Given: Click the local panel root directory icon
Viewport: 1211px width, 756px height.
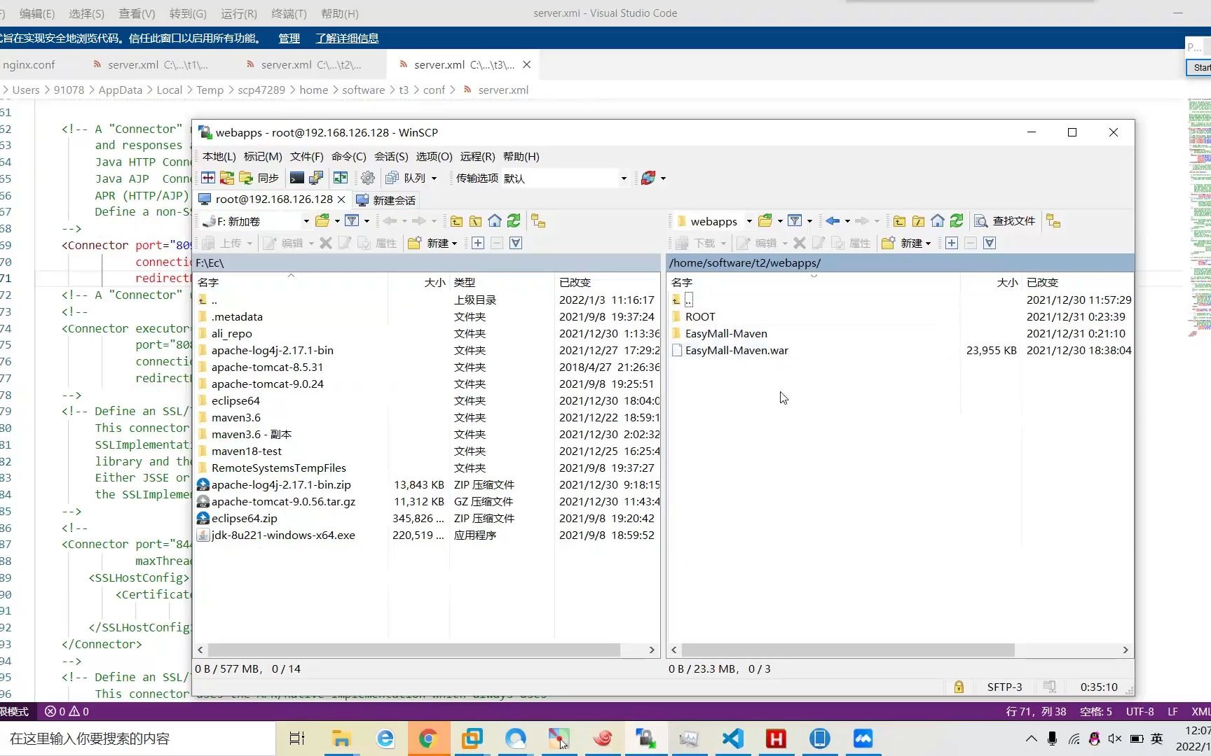Looking at the screenshot, I should click(475, 221).
